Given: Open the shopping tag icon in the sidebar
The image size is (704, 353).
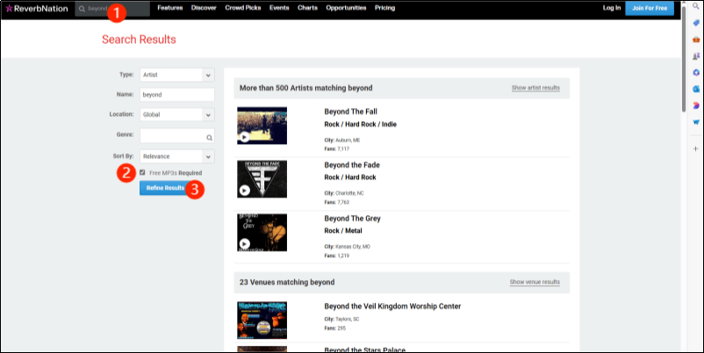Looking at the screenshot, I should pos(695,23).
